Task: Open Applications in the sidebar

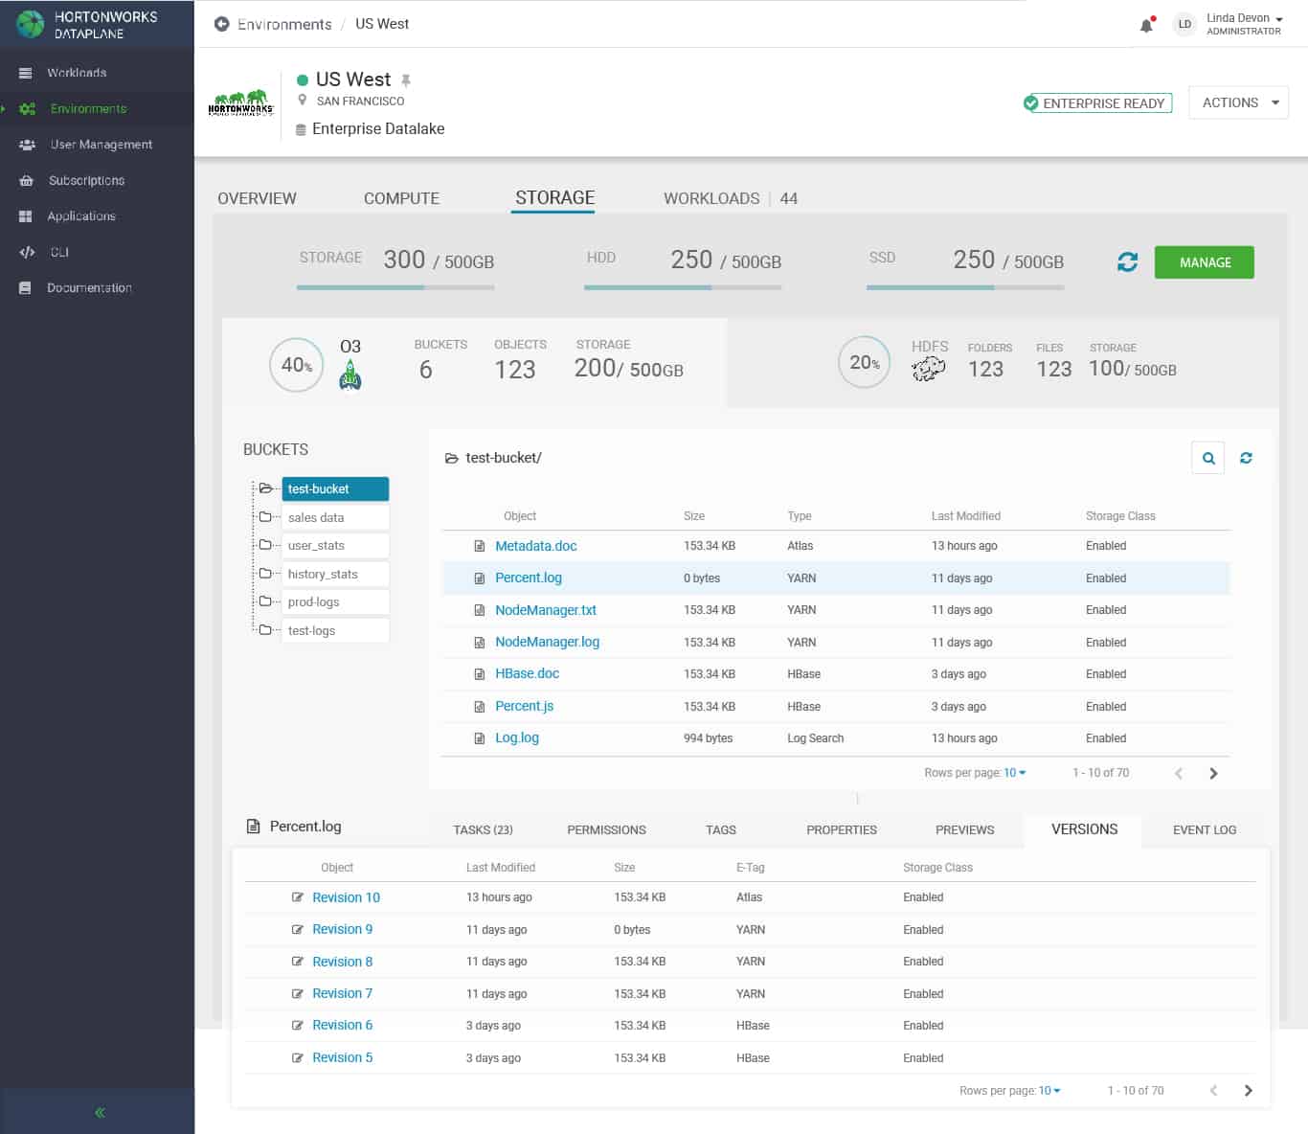Action: click(81, 216)
